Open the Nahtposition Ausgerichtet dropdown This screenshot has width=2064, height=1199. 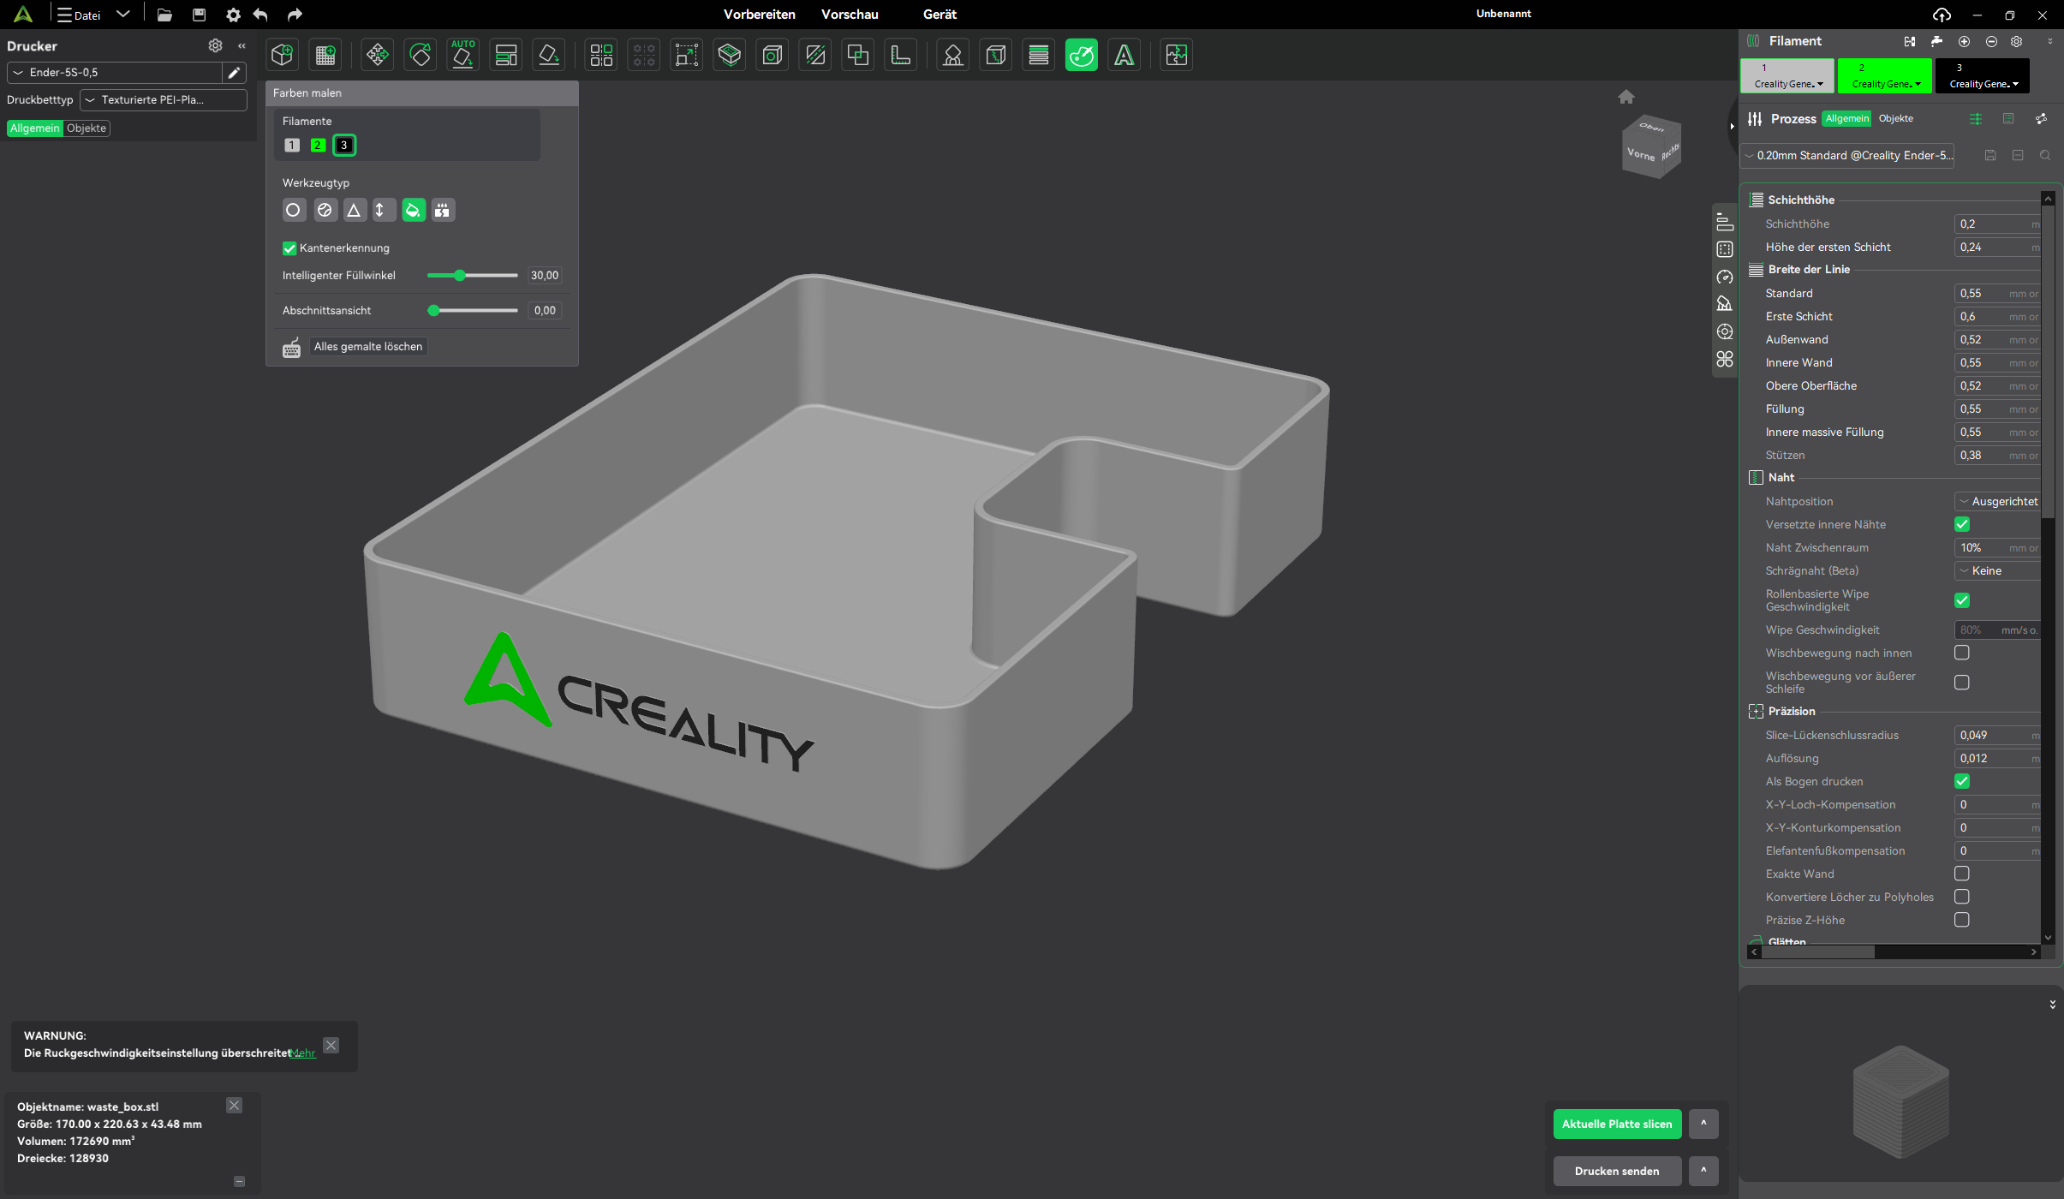pos(1998,501)
